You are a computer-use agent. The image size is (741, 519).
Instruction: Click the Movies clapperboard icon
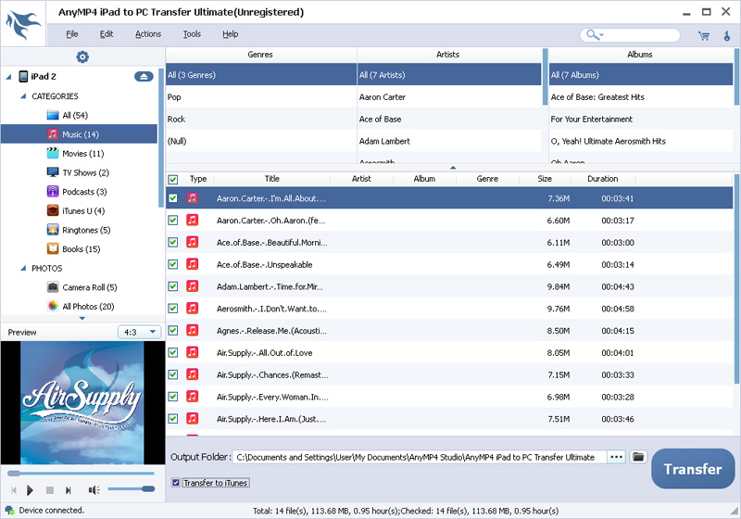point(53,153)
